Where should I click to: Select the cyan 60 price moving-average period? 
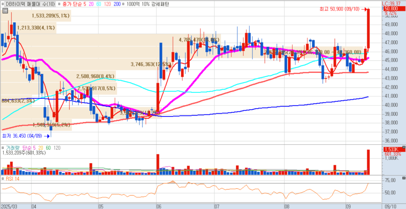[100, 4]
